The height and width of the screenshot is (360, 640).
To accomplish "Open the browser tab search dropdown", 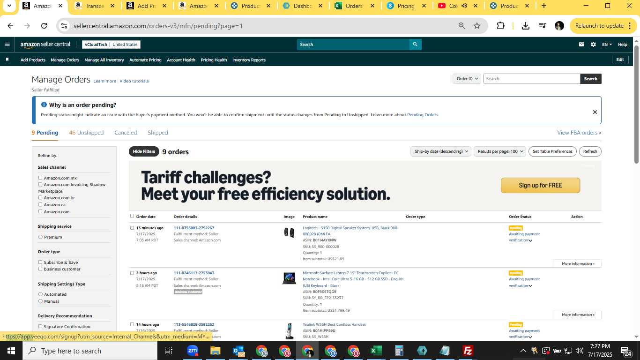I will (9, 6).
